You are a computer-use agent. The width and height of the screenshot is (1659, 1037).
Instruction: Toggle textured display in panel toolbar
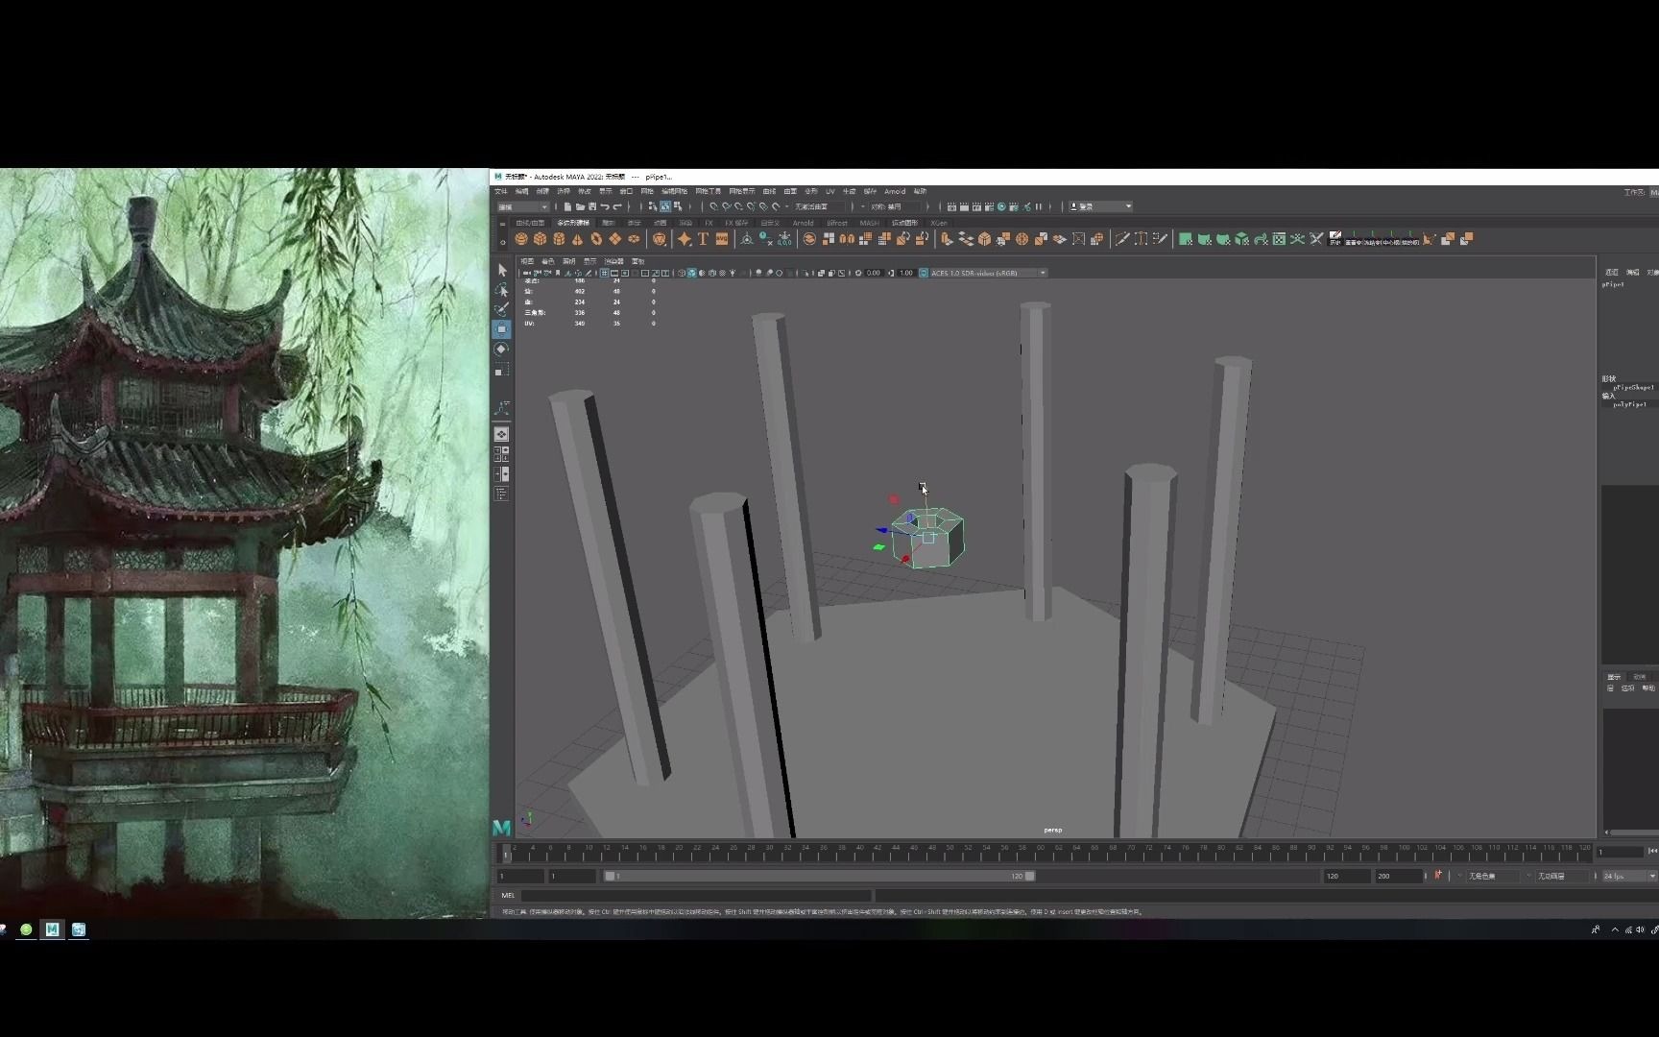[722, 273]
